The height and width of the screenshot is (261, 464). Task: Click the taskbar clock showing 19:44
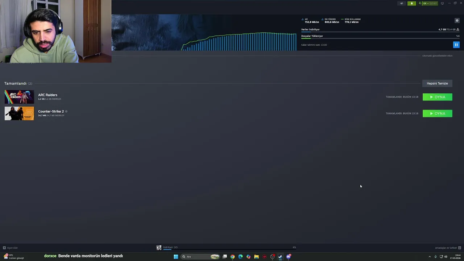(455, 257)
